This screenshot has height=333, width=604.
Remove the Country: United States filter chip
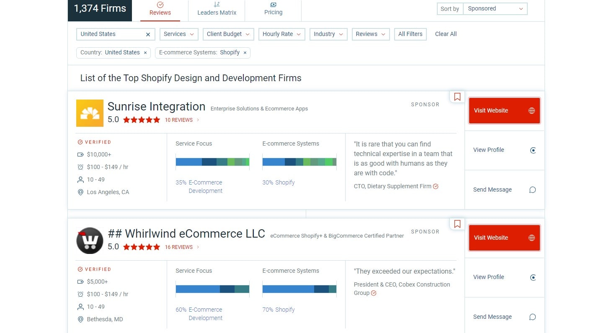click(145, 53)
